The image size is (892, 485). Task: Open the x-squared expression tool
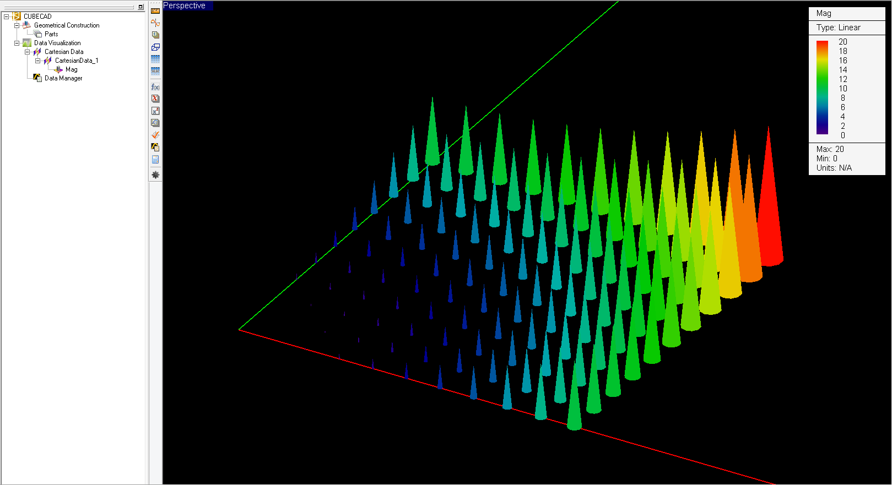[x=155, y=111]
